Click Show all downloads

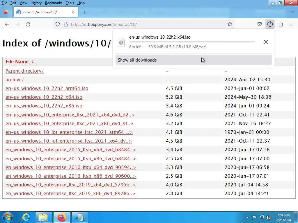[194, 60]
